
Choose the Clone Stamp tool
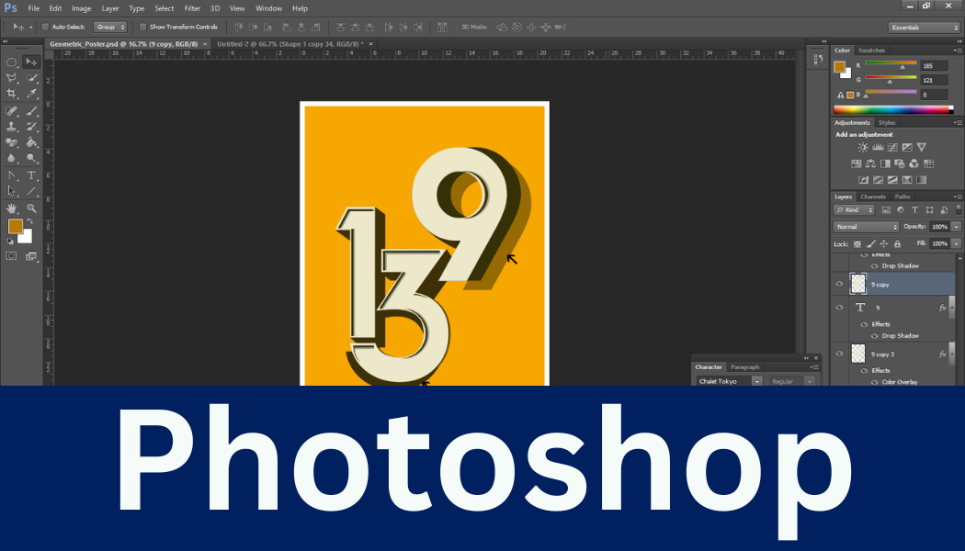coord(12,127)
